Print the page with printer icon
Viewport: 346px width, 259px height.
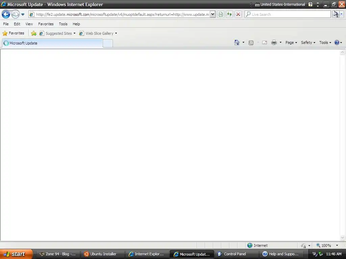(x=274, y=42)
